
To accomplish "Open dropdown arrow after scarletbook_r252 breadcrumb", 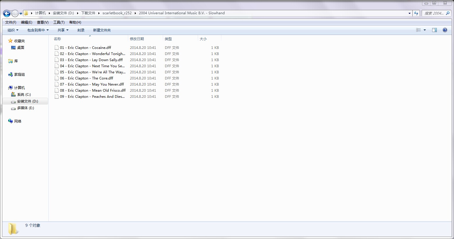I will click(135, 13).
